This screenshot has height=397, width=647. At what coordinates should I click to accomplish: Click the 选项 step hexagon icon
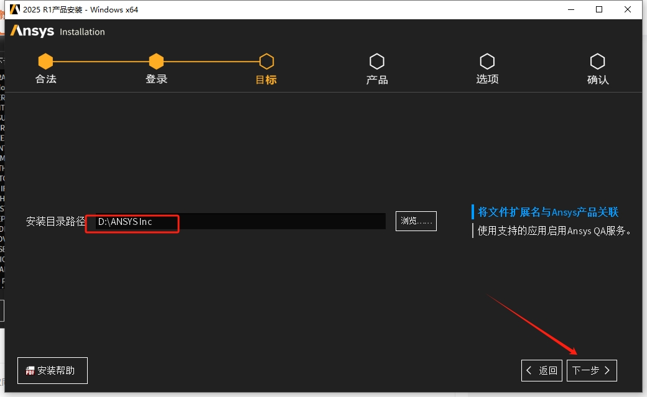[487, 62]
